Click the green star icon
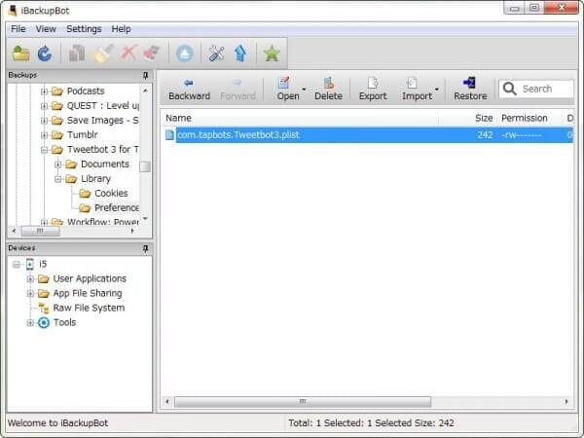Image resolution: width=584 pixels, height=438 pixels. (272, 54)
